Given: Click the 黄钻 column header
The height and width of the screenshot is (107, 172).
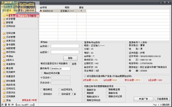Looking at the screenshot, I should coord(81,7).
